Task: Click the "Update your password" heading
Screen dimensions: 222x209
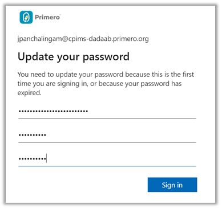Action: (x=74, y=56)
